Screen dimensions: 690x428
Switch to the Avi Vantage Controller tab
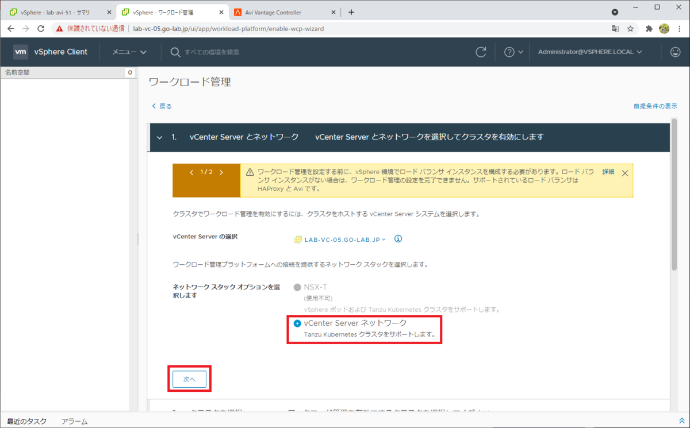273,11
